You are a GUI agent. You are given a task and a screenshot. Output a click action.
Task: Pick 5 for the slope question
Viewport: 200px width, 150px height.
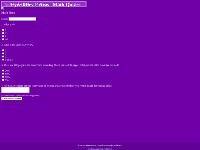pos(3,53)
